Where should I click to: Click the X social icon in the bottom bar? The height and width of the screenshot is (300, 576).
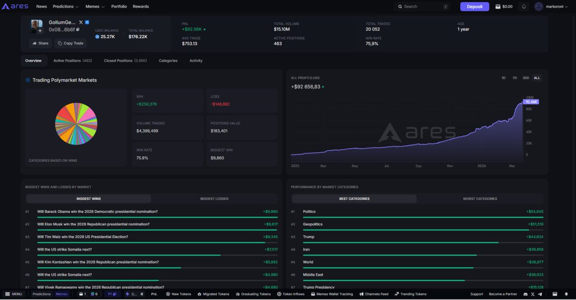(533, 294)
